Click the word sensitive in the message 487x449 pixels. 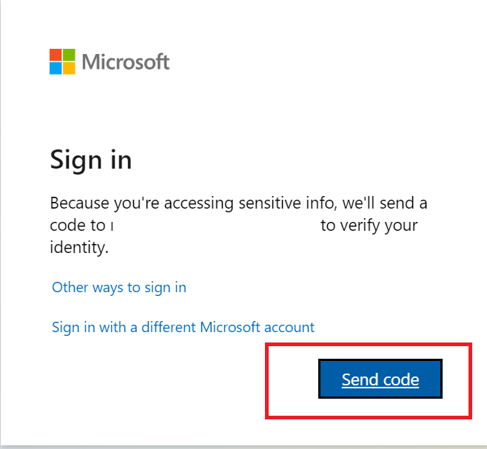pyautogui.click(x=270, y=203)
